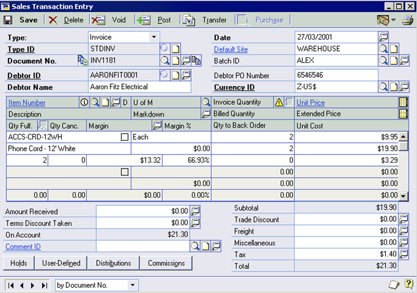Click the Currency ID lookup magnifier
This screenshot has width=417, height=293.
pos(384,87)
